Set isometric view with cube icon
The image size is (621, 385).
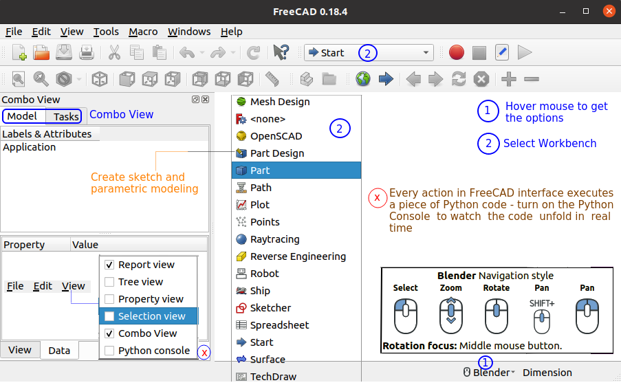tap(100, 79)
